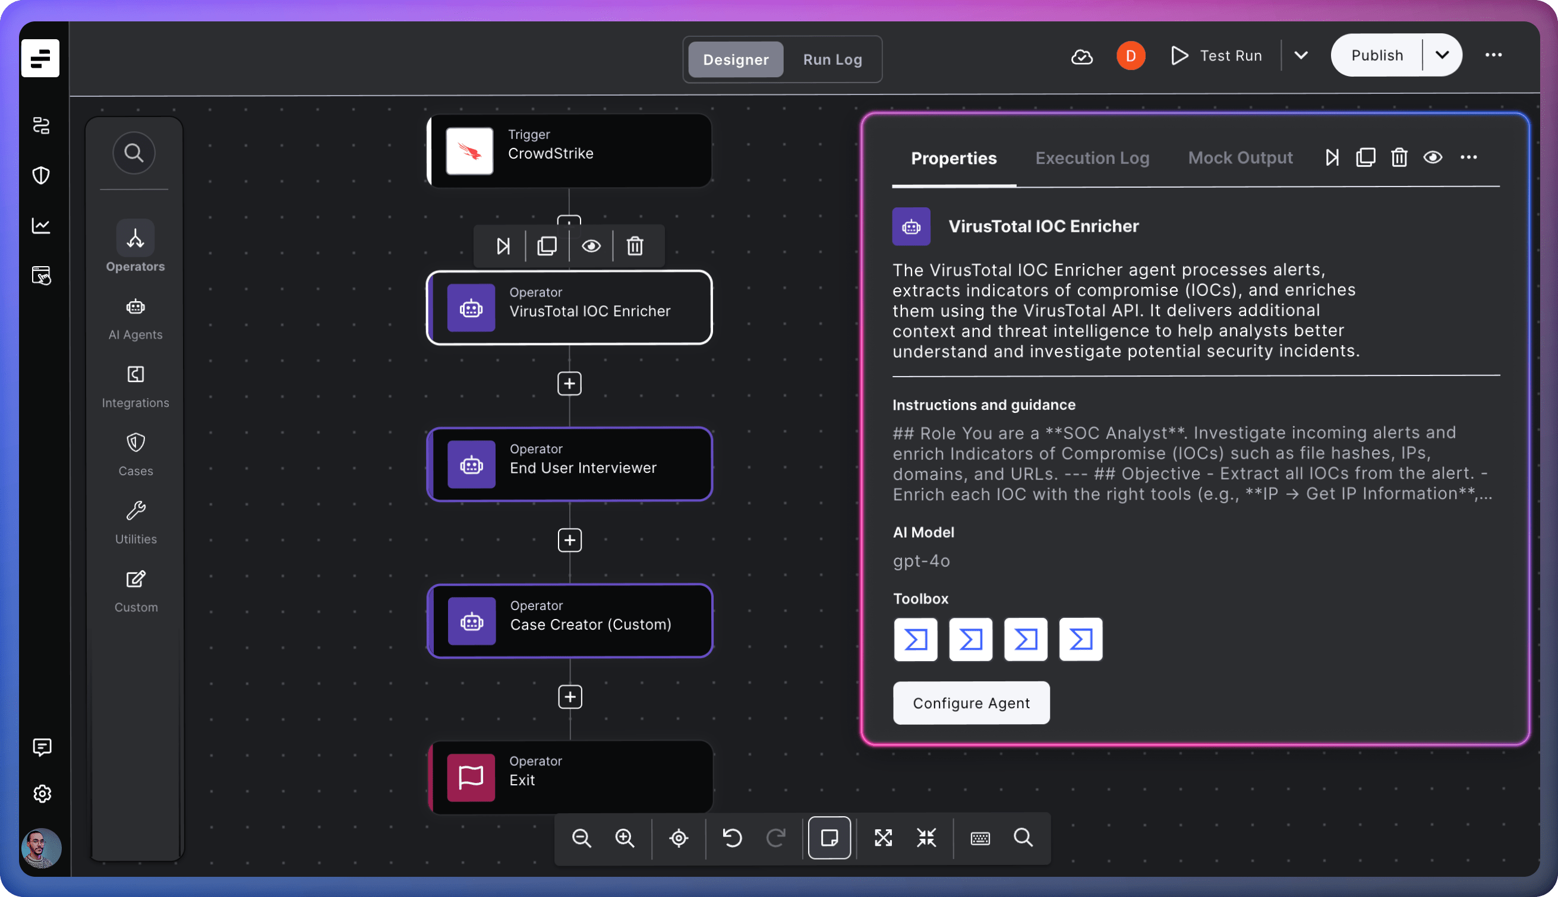Select the Utilities wrench icon

[135, 522]
